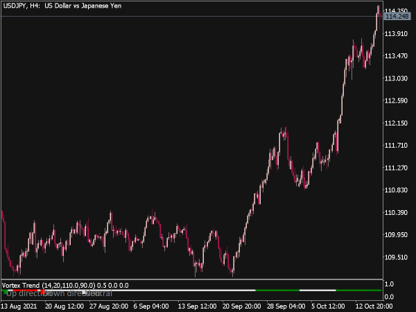The width and height of the screenshot is (416, 312).
Task: Click the 20 Sep 20:00 time label
Action: pyautogui.click(x=241, y=306)
